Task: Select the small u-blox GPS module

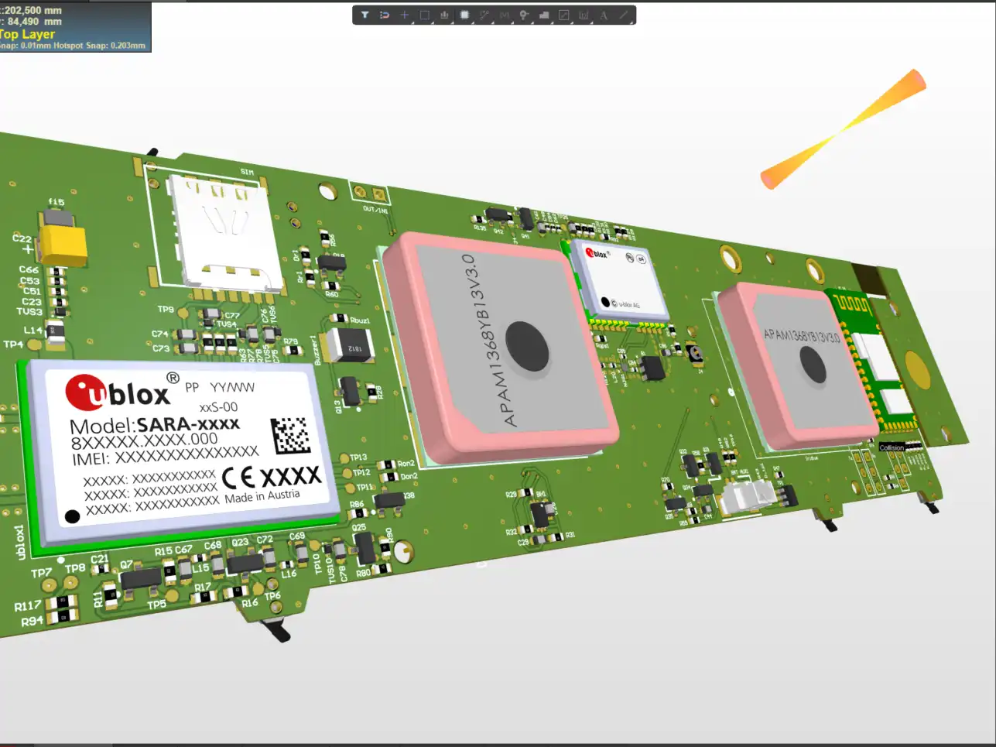Action: coord(621,280)
